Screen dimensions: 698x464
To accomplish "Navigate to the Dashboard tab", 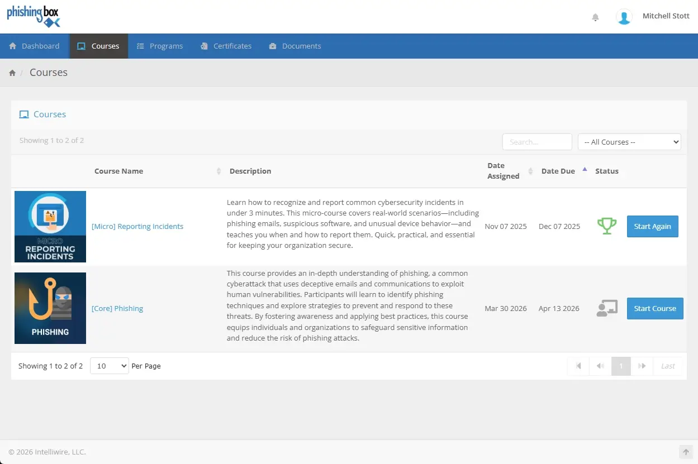I will pos(35,46).
